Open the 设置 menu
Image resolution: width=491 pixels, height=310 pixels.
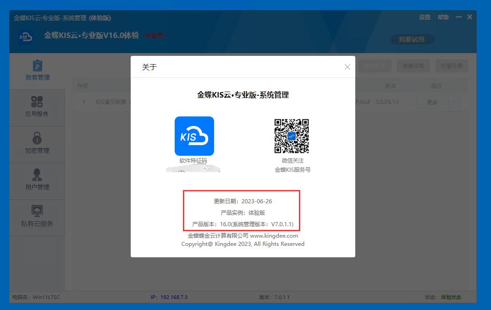pos(425,17)
